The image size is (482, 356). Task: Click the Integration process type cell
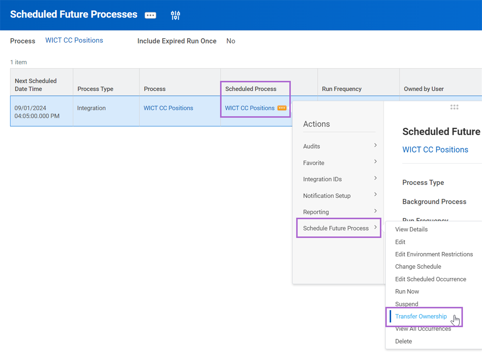pyautogui.click(x=106, y=112)
